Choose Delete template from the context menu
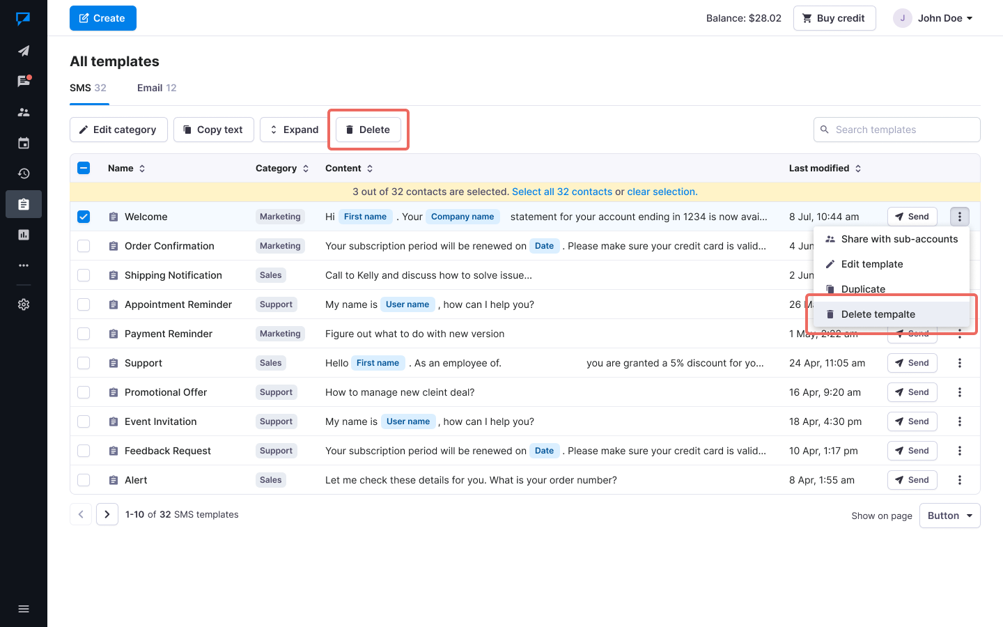 [878, 314]
